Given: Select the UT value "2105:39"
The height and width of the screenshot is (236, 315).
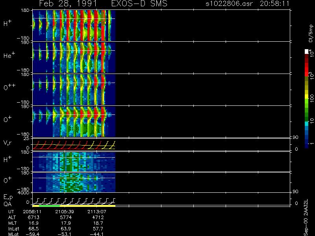Looking at the screenshot, I should [x=65, y=212].
